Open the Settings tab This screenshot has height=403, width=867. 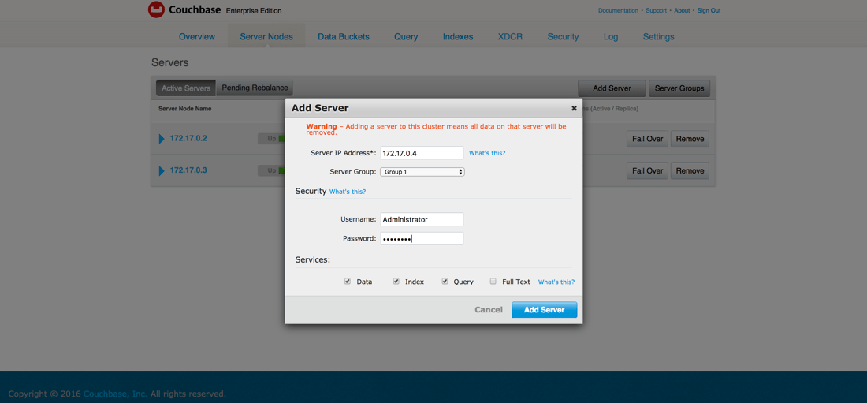(659, 37)
